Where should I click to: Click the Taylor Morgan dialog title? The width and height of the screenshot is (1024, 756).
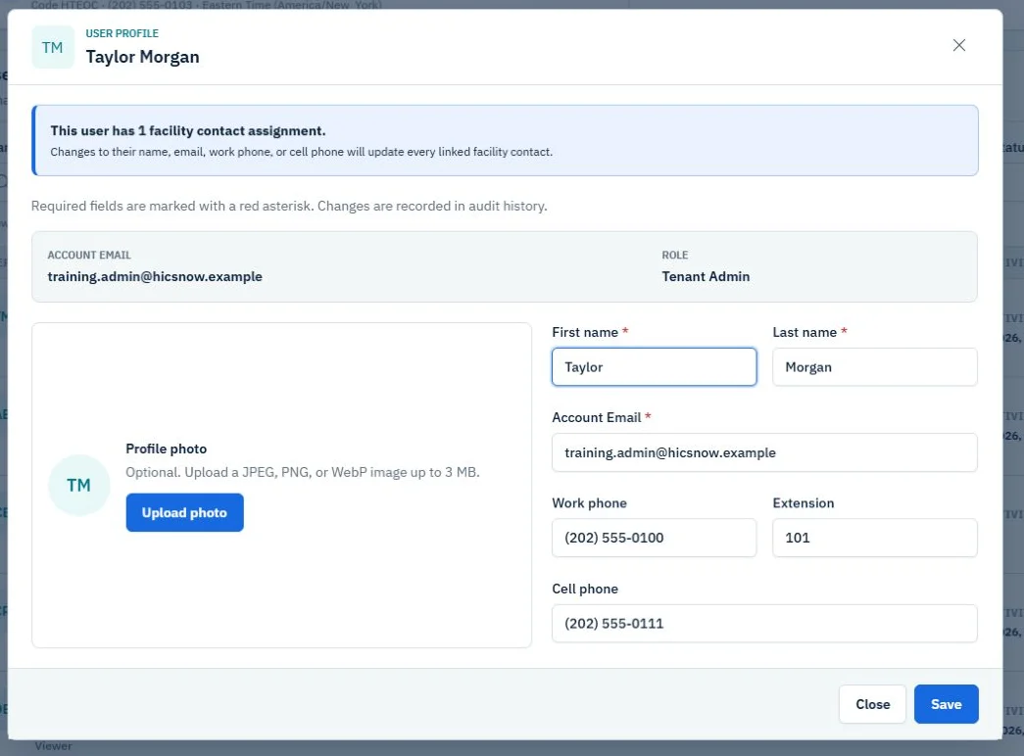142,57
